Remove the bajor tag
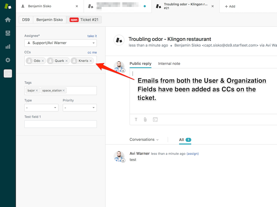Image resolution: width=277 pixels, height=207 pixels. 37,91
